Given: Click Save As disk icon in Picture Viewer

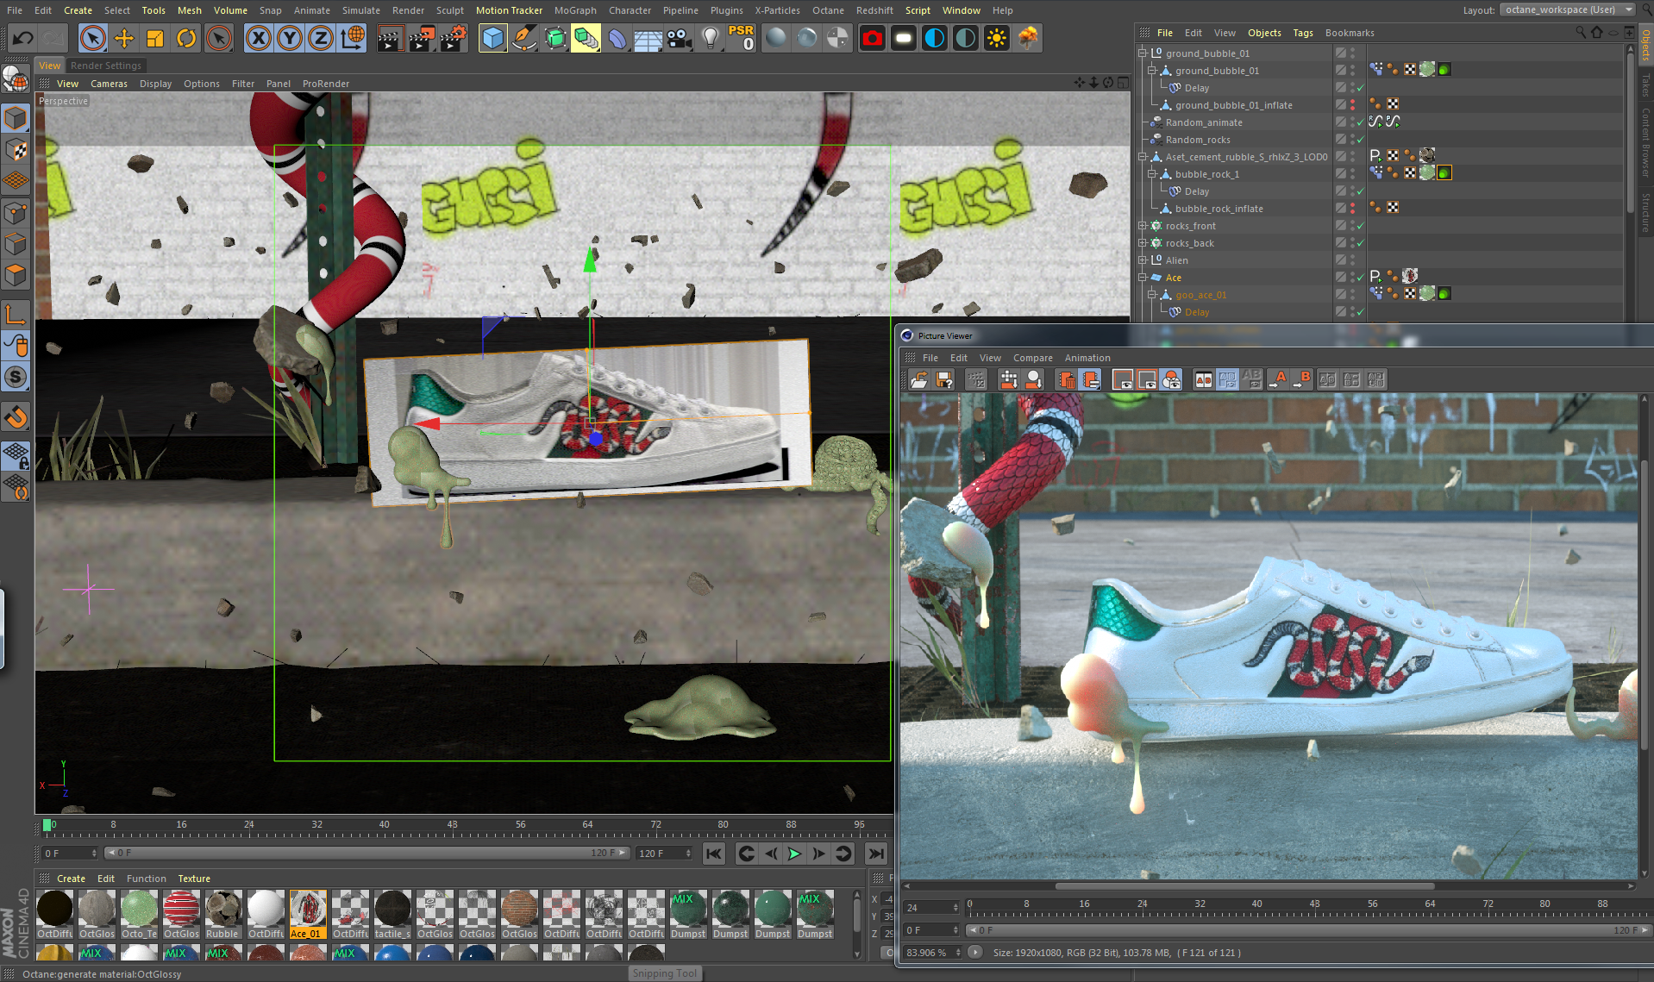Looking at the screenshot, I should point(944,379).
